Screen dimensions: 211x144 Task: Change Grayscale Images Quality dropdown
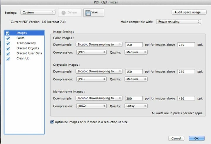pyautogui.click(x=136, y=79)
